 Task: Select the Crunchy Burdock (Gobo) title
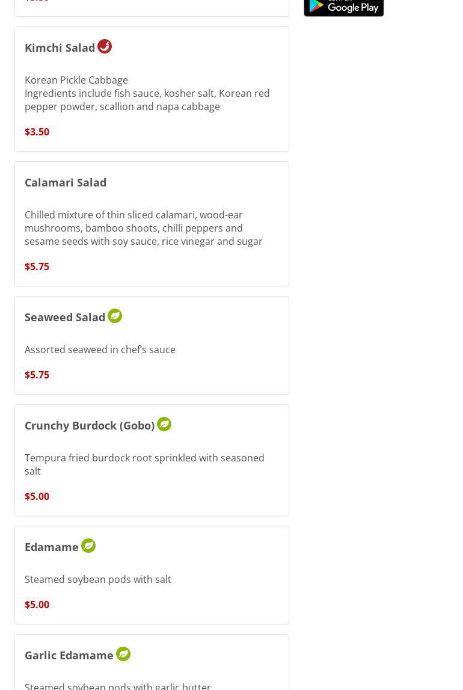pyautogui.click(x=90, y=425)
